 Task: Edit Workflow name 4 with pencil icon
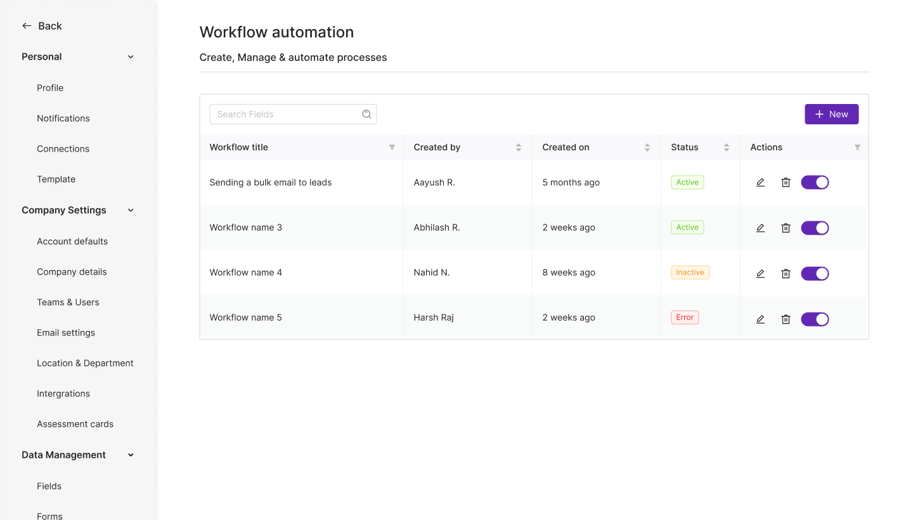click(x=760, y=273)
